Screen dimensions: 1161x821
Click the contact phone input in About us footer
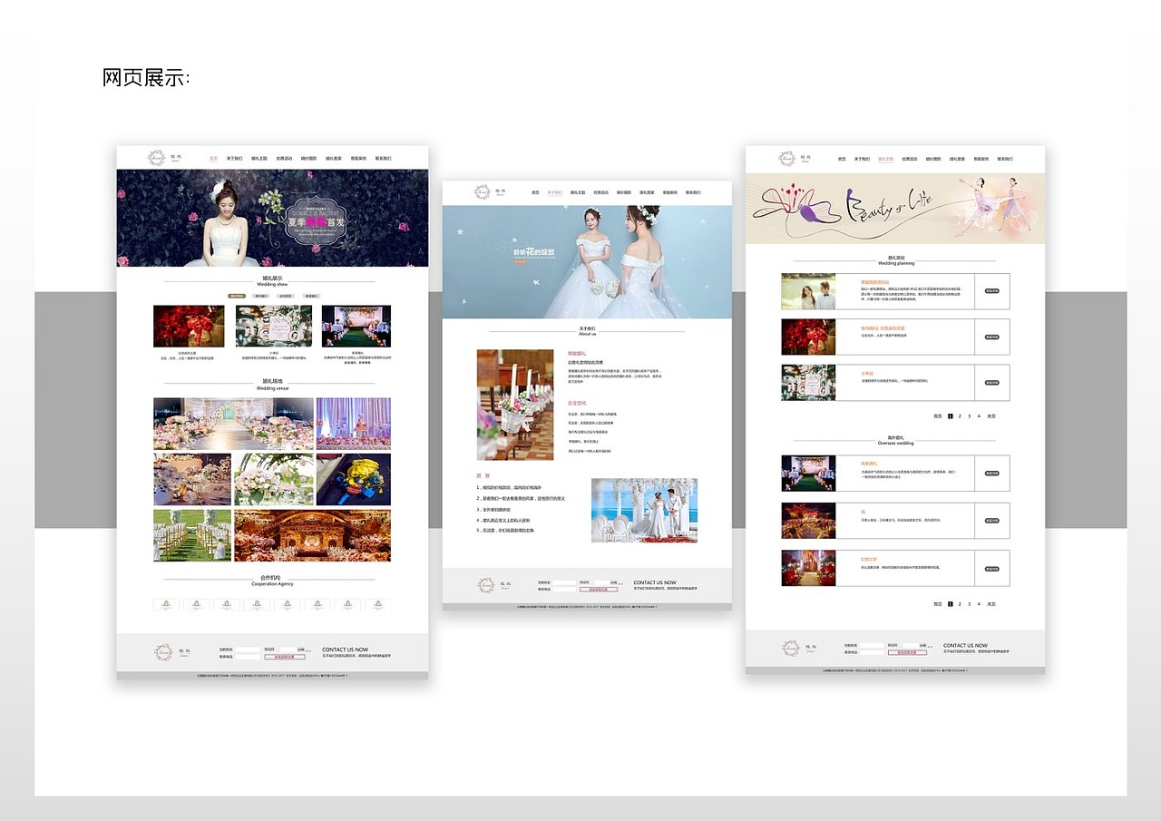[564, 589]
